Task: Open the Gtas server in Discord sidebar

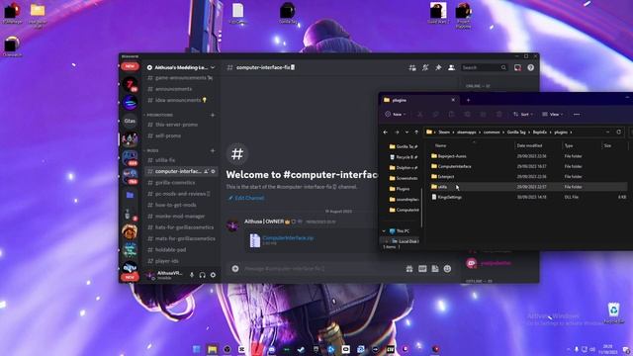Action: [x=130, y=121]
